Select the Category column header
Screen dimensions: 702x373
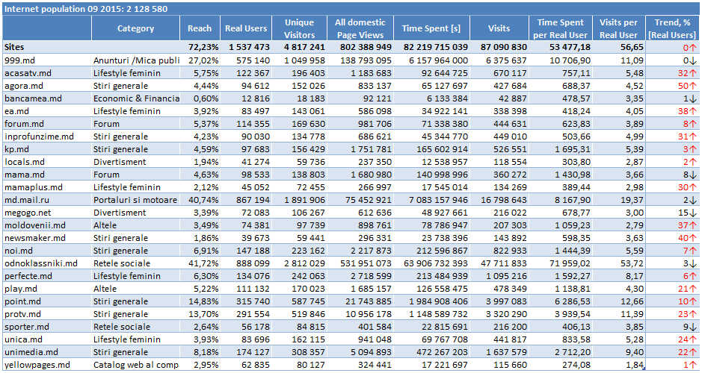point(135,28)
